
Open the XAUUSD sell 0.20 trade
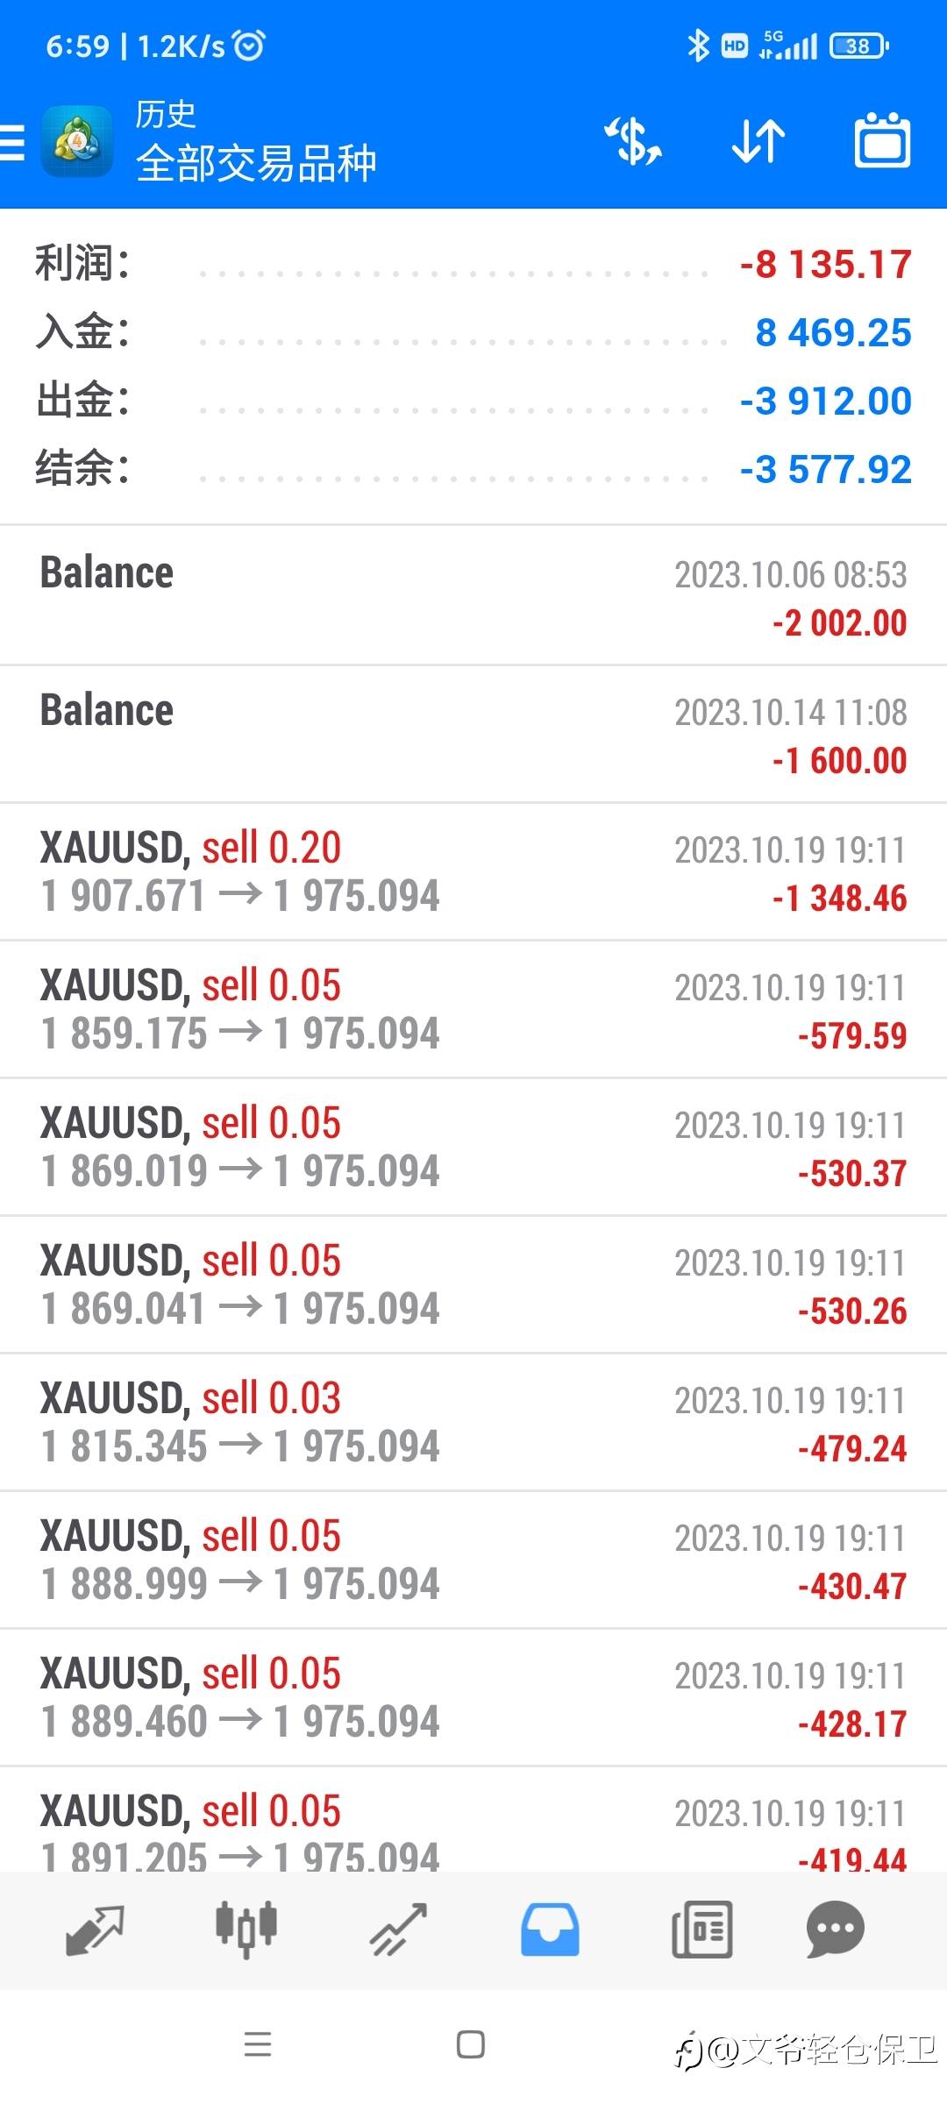[x=473, y=871]
